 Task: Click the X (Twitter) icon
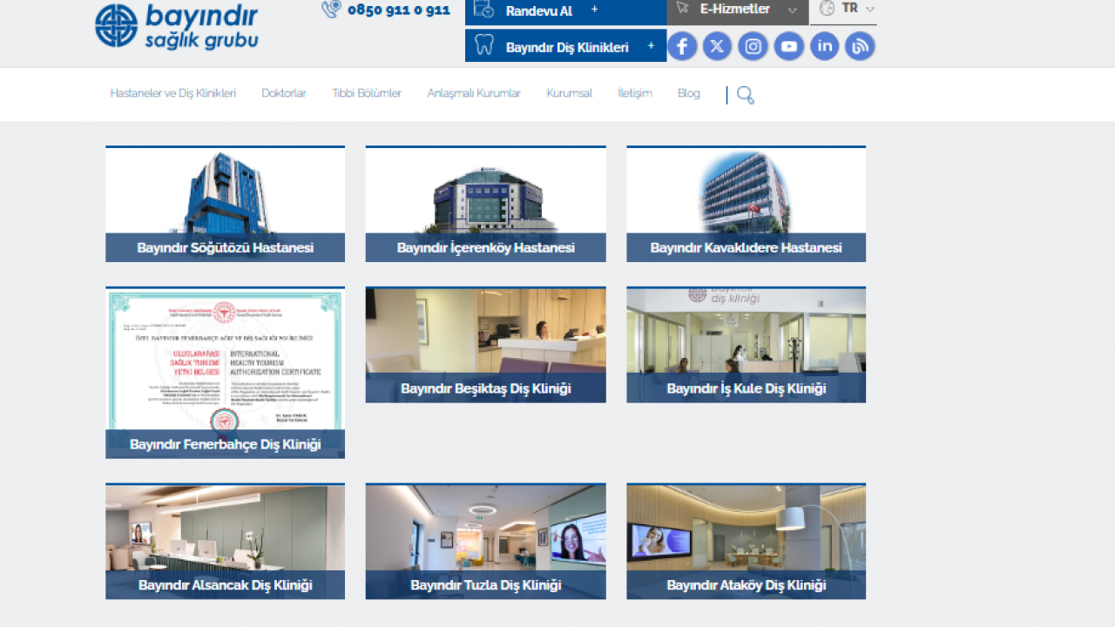(x=717, y=46)
